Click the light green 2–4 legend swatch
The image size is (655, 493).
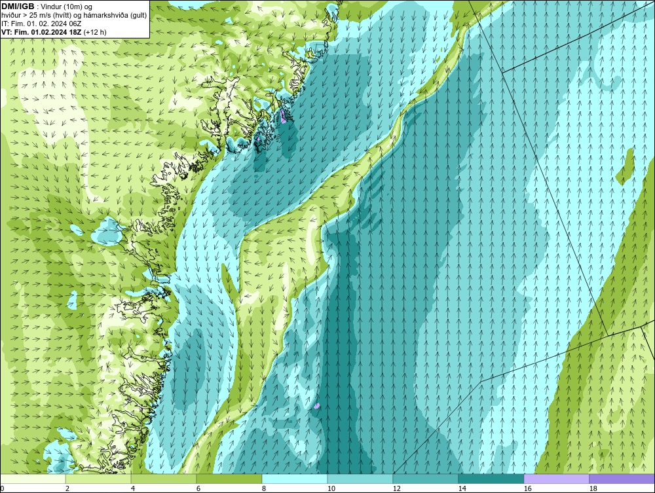click(x=98, y=479)
